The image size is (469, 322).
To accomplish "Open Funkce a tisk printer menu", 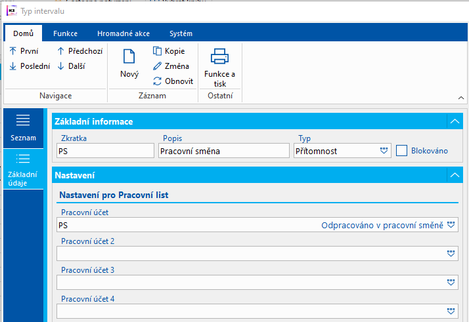I will (219, 67).
